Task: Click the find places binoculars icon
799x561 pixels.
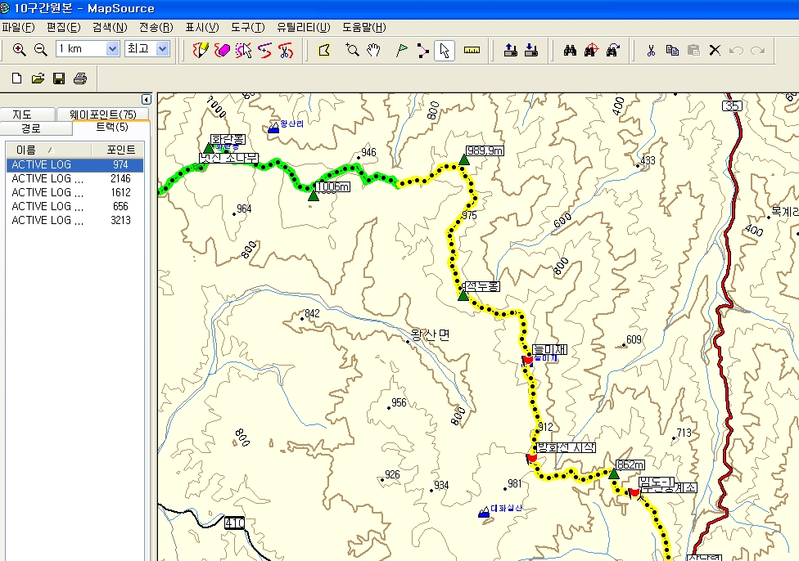Action: 571,50
